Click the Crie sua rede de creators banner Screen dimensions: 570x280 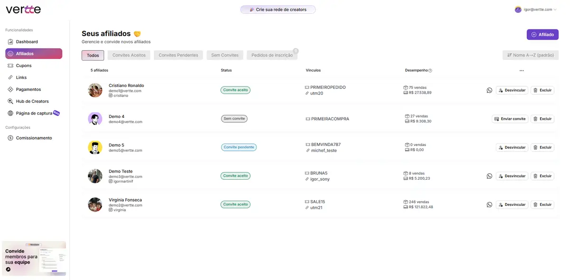tap(277, 9)
